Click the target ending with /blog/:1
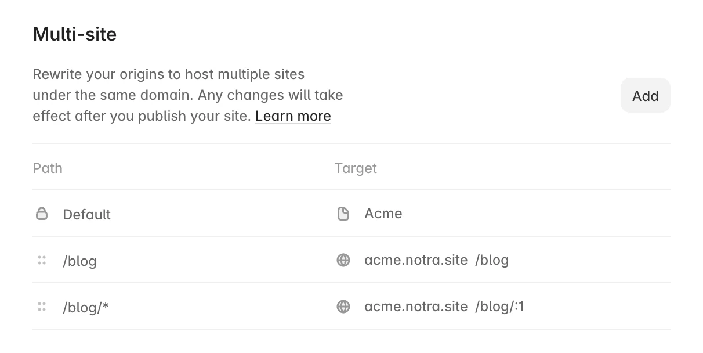Screen dimensions: 703x353 (444, 307)
